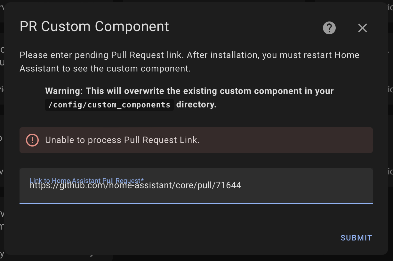Screen dimensions: 393x261
Task: Click the red error alert icon
Action: 32,140
